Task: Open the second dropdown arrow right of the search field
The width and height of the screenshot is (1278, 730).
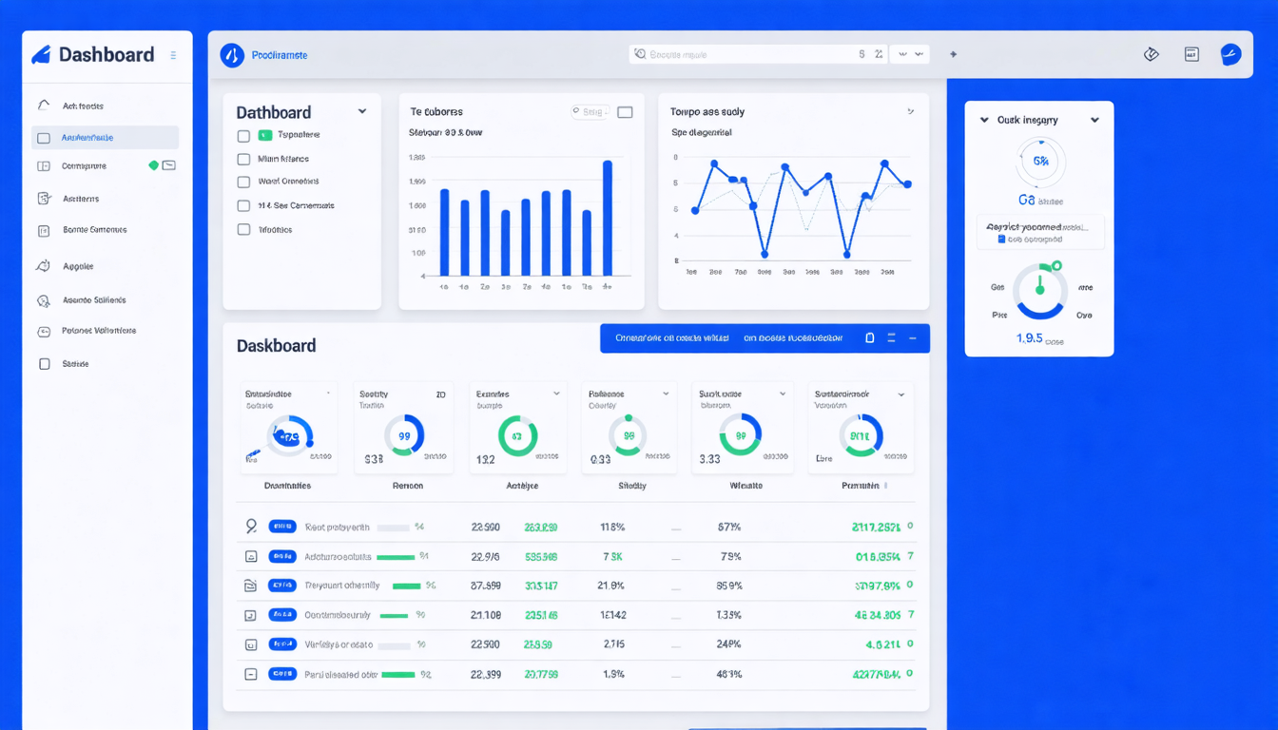Action: coord(920,54)
